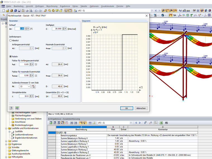
Task: Confirm the dialog with OK
Action: [127, 108]
